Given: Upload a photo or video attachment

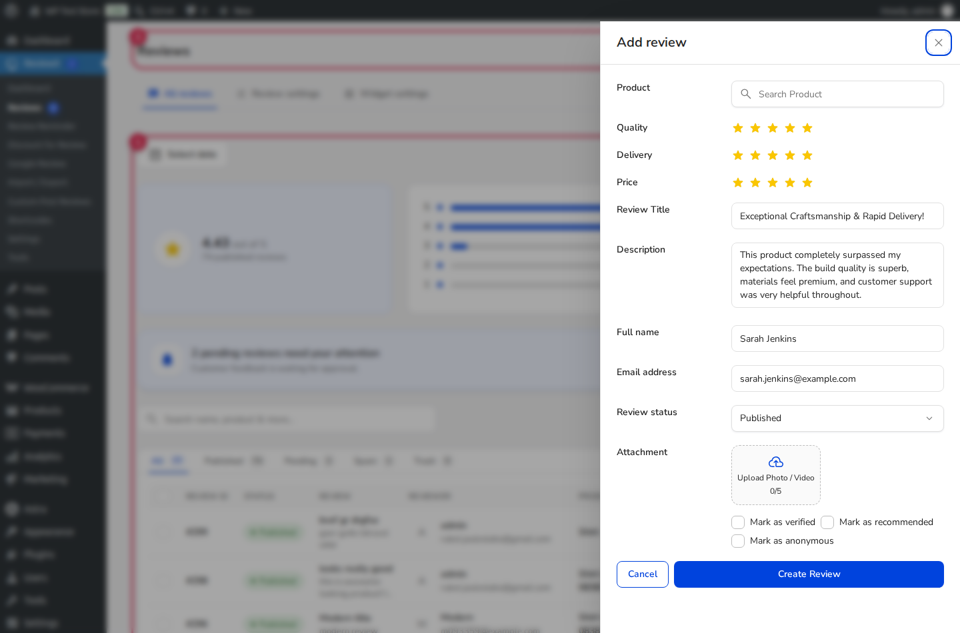Looking at the screenshot, I should tap(776, 475).
